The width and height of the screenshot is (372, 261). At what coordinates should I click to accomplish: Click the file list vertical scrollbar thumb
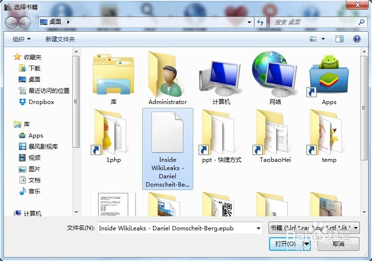point(364,108)
